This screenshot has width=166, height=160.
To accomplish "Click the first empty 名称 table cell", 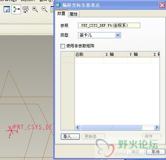I will tap(89, 60).
